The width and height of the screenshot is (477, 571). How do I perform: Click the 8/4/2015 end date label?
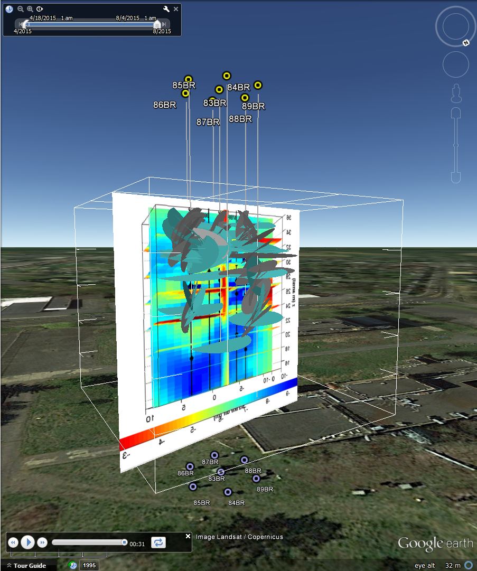coord(136,18)
